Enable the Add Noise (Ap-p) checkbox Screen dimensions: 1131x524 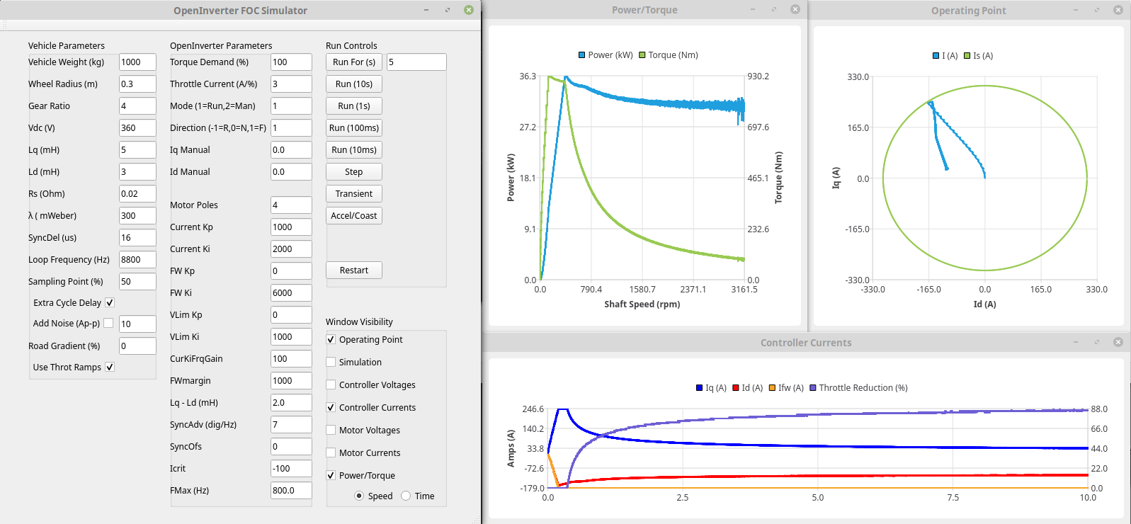(108, 323)
